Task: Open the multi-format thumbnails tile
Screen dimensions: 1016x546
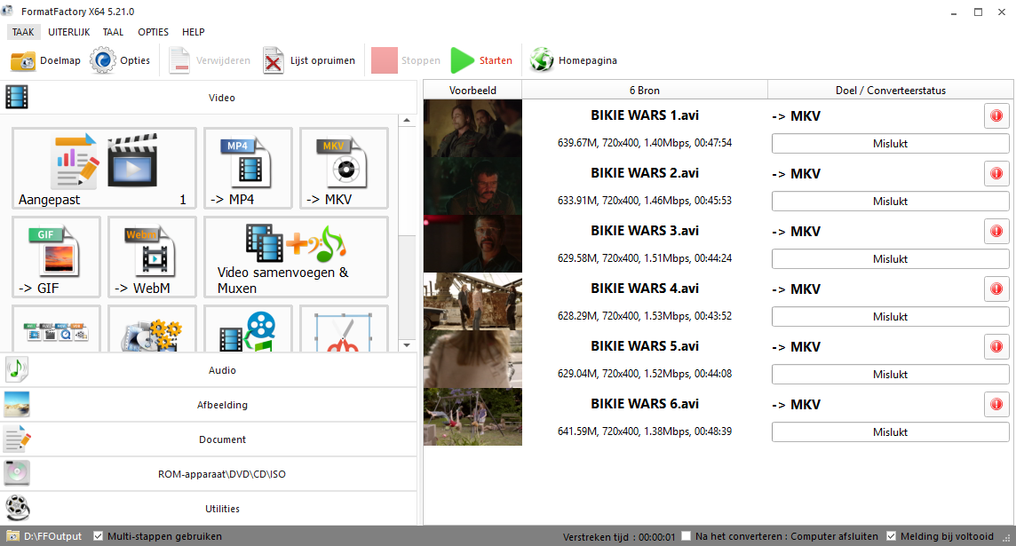Action: [56, 329]
